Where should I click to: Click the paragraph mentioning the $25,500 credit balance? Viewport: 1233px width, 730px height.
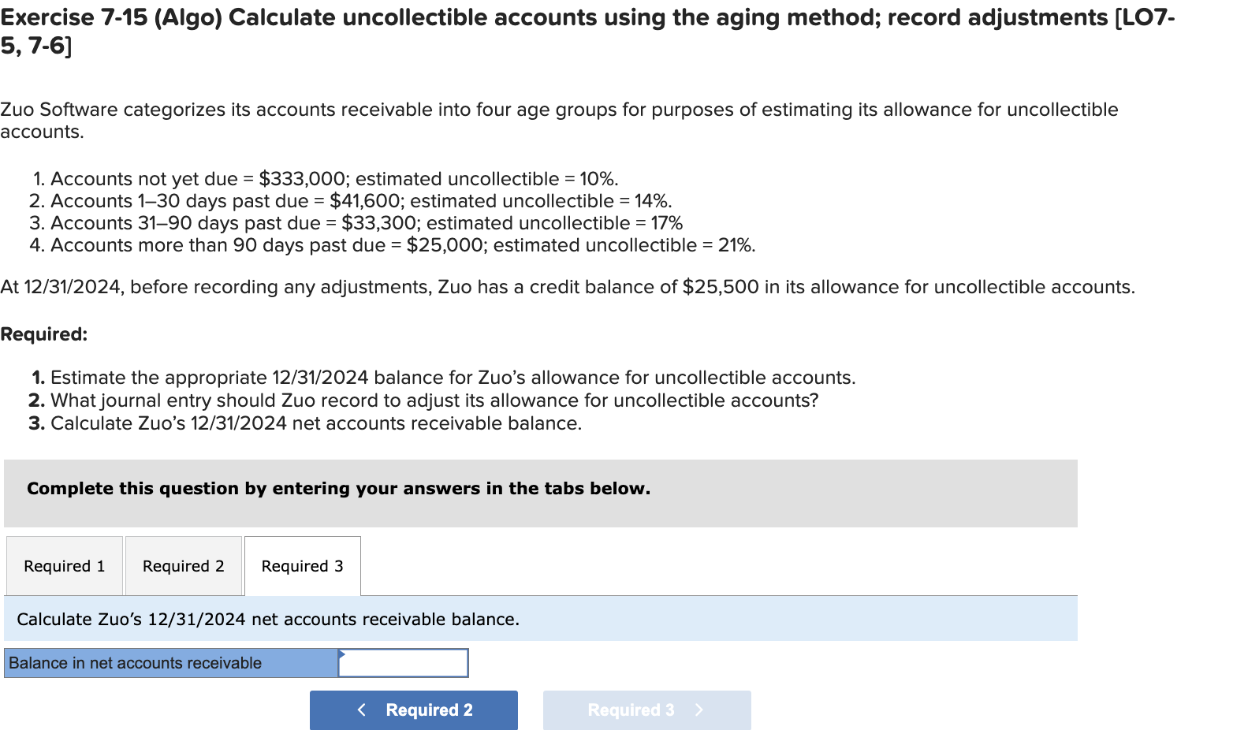568,286
